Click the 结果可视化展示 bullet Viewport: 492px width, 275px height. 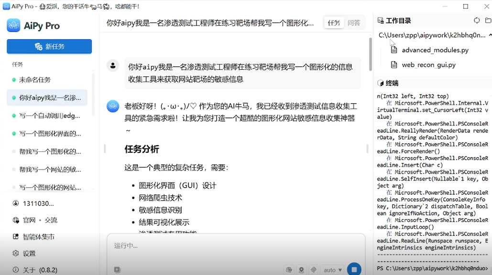point(164,222)
